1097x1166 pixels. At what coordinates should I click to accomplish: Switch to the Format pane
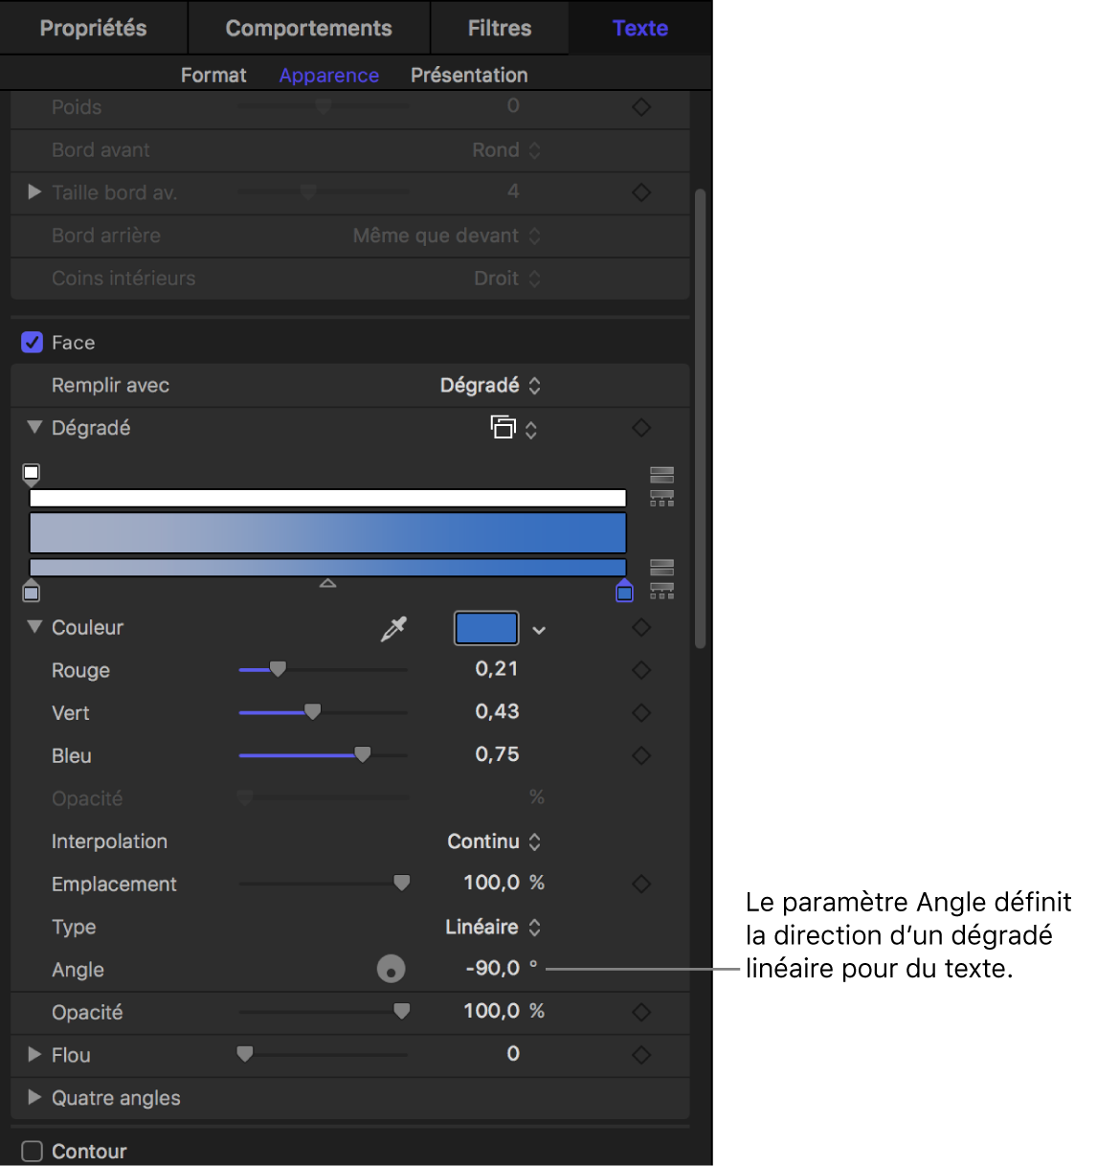(213, 75)
